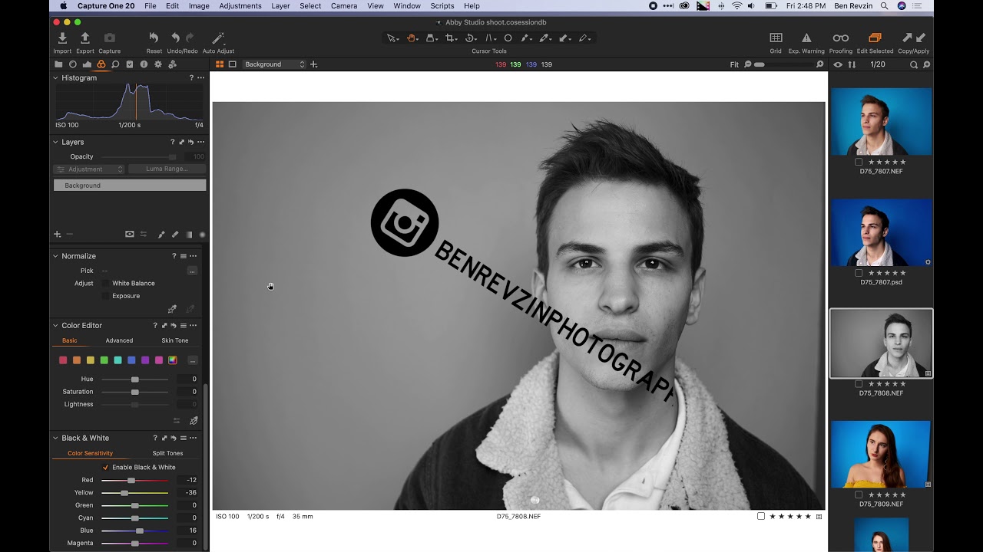Open the Details magnifier tool tab
This screenshot has width=983, height=552.
pos(115,64)
